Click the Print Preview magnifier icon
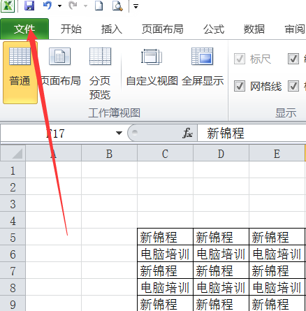Screen dimensions: 306x311 tap(117, 6)
